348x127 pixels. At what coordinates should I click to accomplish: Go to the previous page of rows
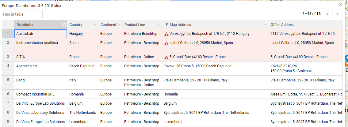click(327, 14)
